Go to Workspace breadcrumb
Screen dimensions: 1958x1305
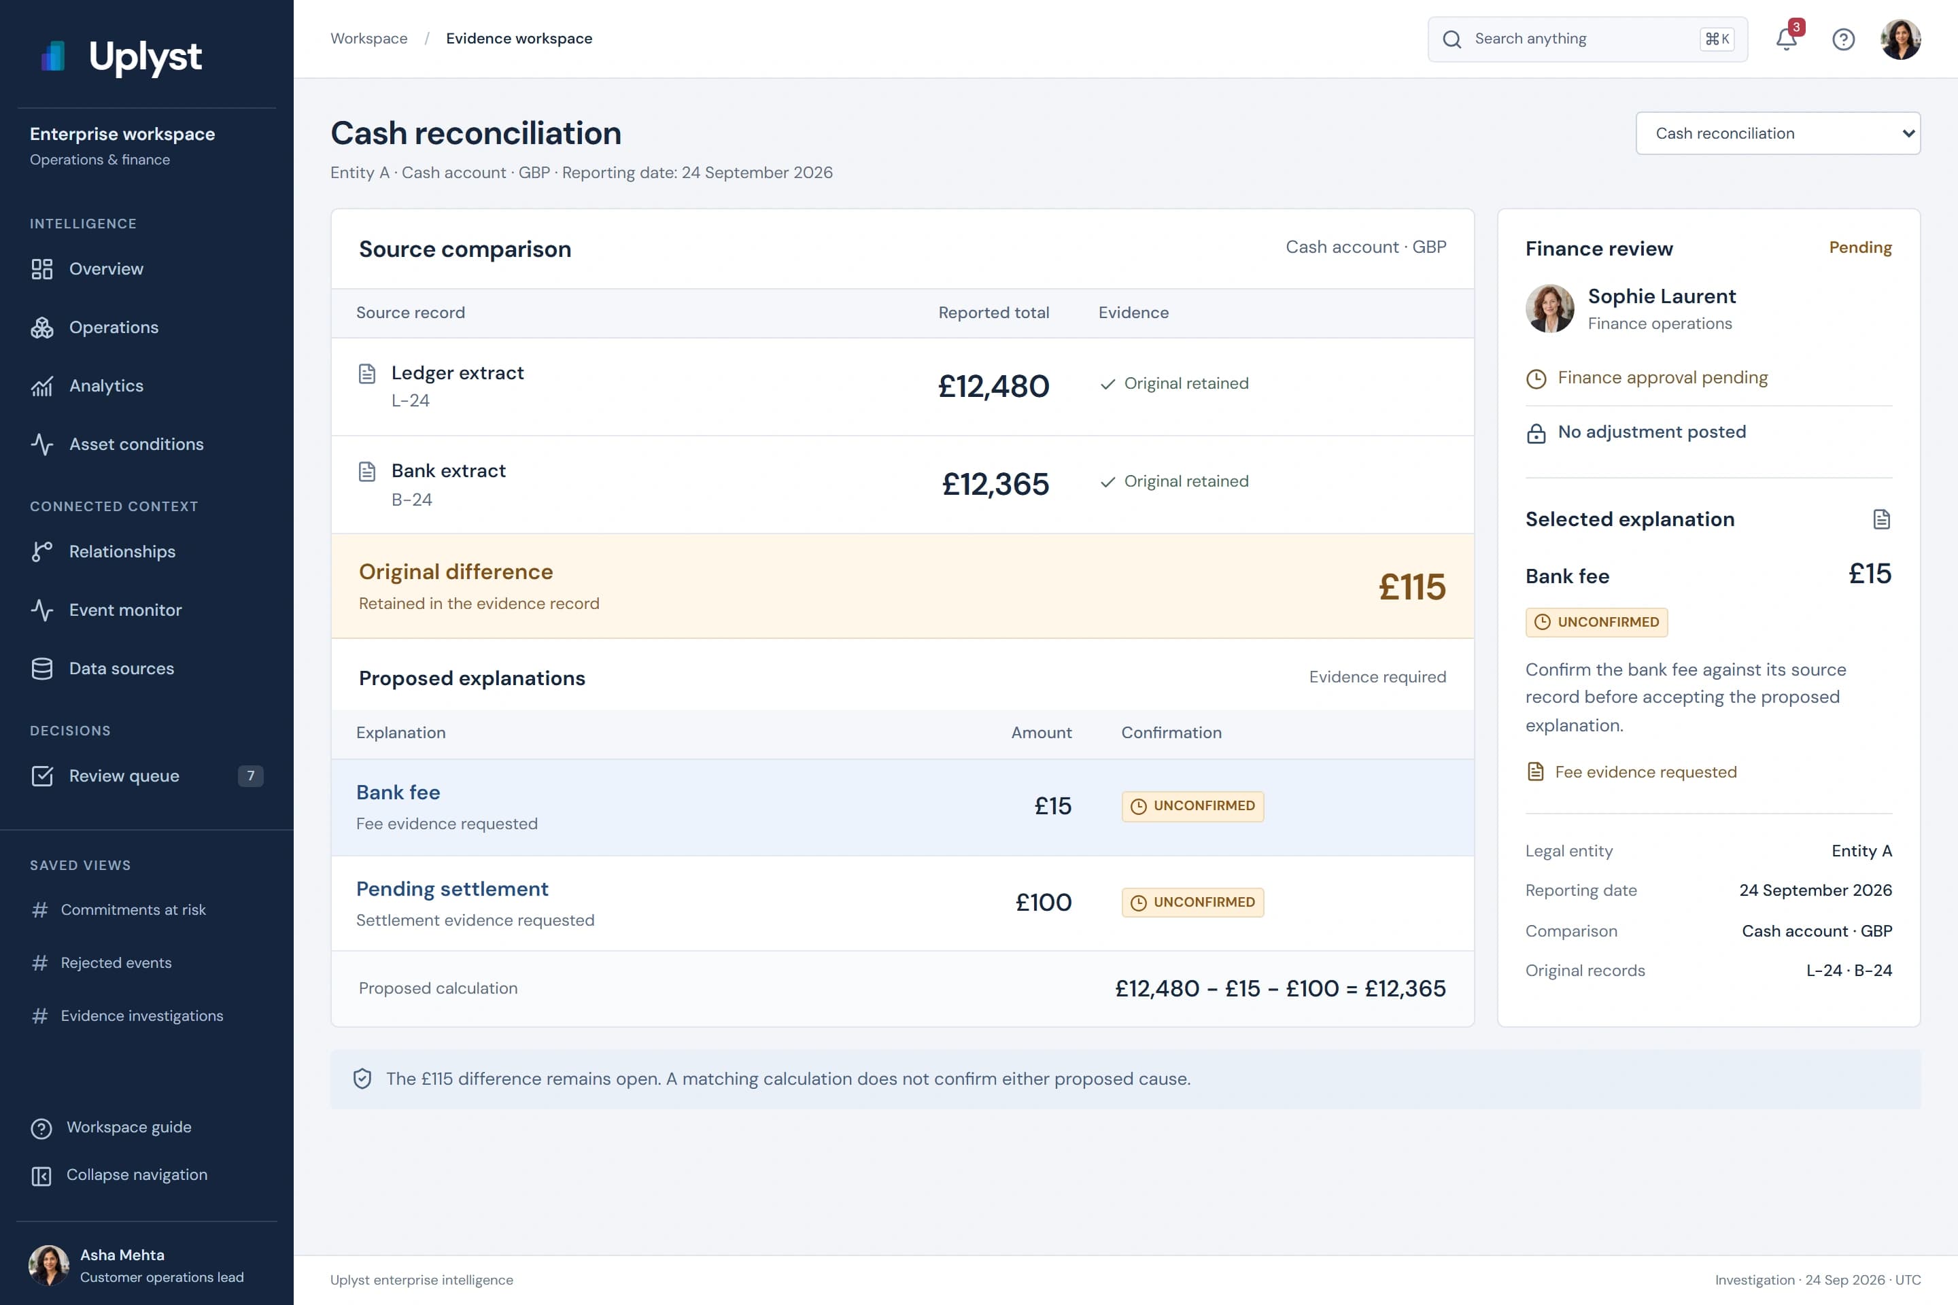368,38
